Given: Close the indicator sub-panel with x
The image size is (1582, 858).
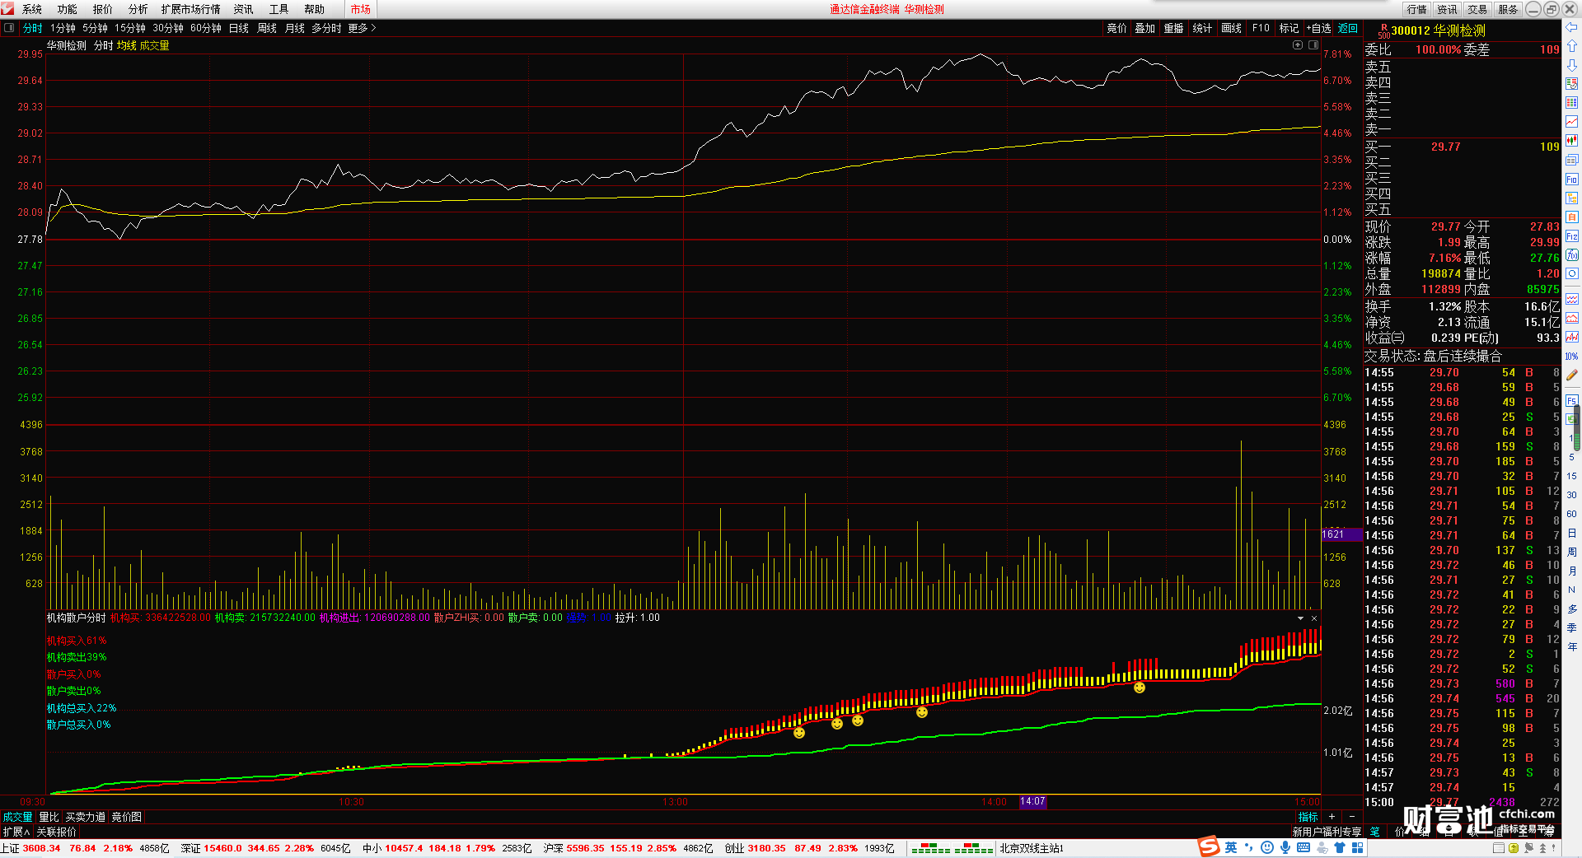Looking at the screenshot, I should pos(1314,618).
